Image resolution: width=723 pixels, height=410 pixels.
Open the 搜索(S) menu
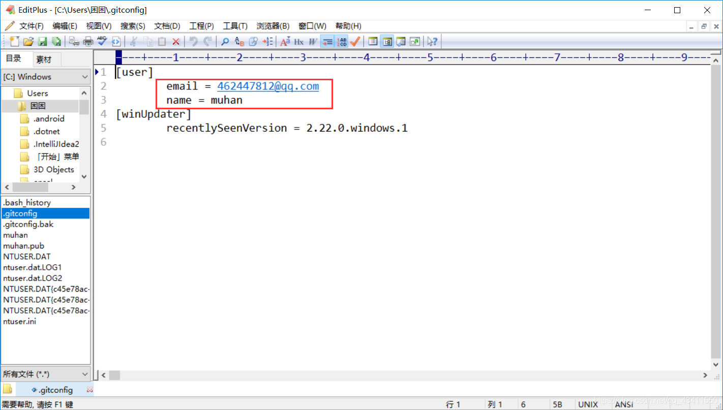[x=133, y=26]
